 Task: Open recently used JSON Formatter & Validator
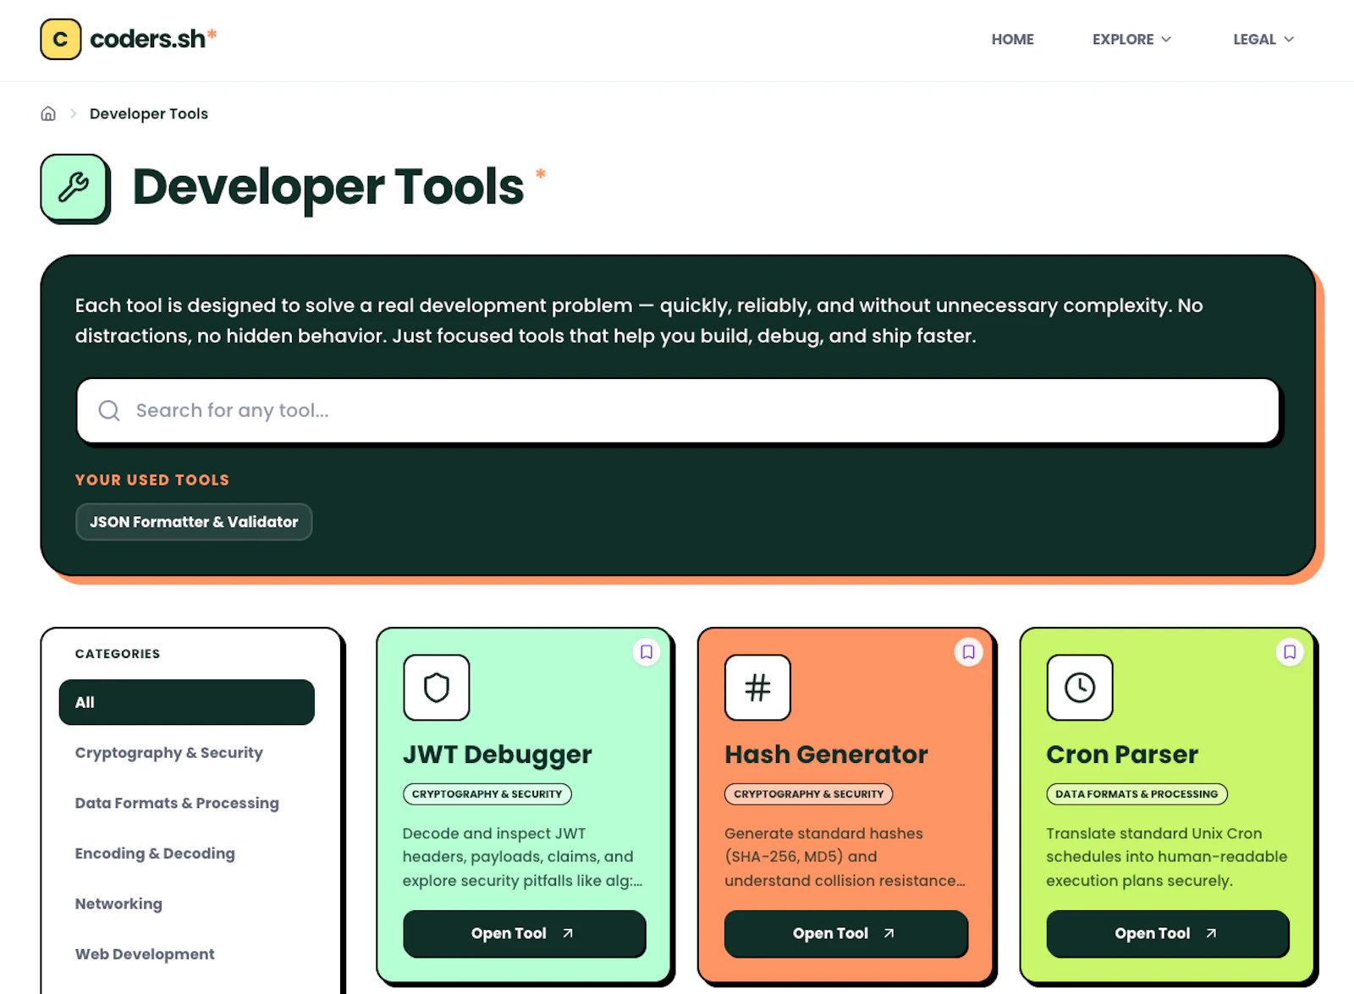(194, 522)
